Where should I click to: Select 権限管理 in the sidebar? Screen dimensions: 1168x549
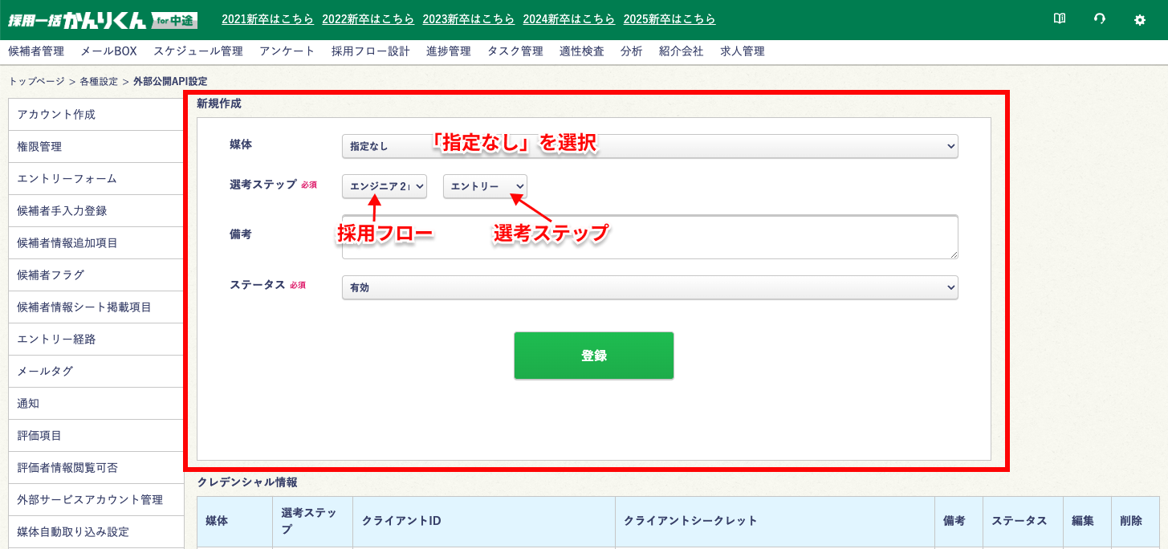pyautogui.click(x=39, y=147)
